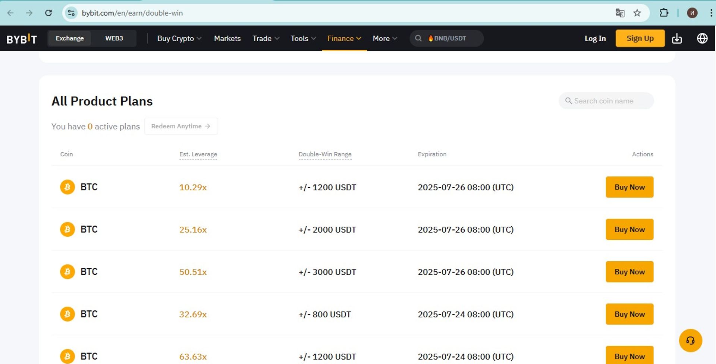Viewport: 716px width, 364px height.
Task: Click the +/- 800 USDT range
Action: pyautogui.click(x=325, y=314)
